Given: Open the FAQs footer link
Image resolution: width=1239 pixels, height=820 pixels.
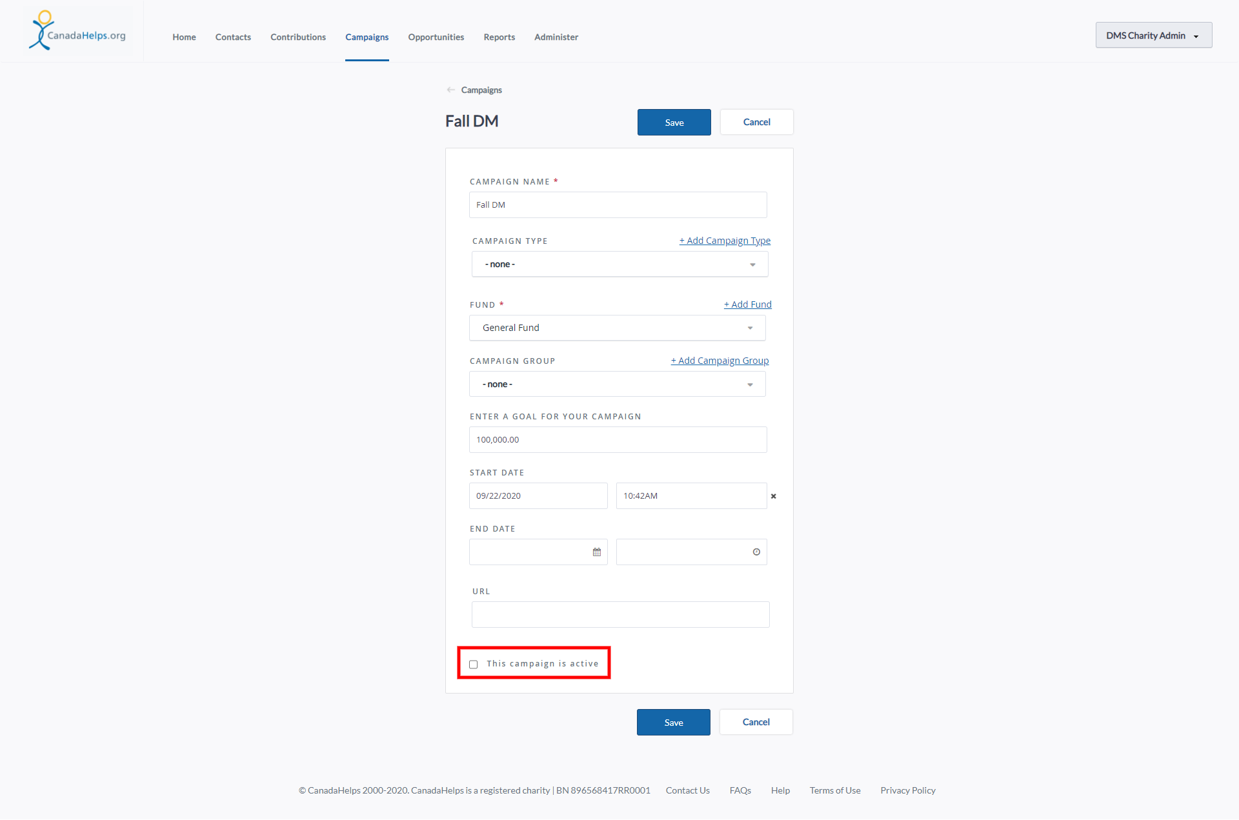Looking at the screenshot, I should click(x=740, y=790).
